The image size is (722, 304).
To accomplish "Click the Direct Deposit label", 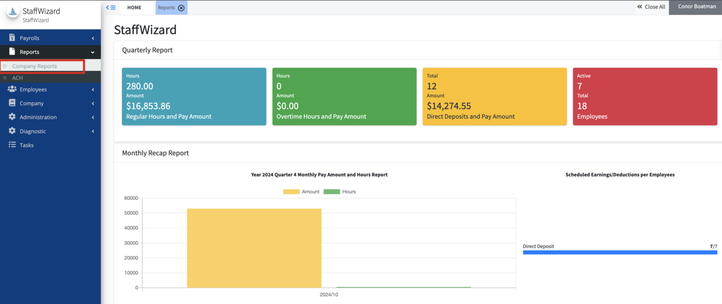I will coord(538,247).
